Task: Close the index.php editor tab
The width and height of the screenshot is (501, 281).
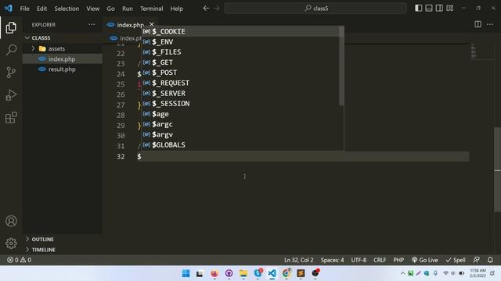Action: pos(152,24)
